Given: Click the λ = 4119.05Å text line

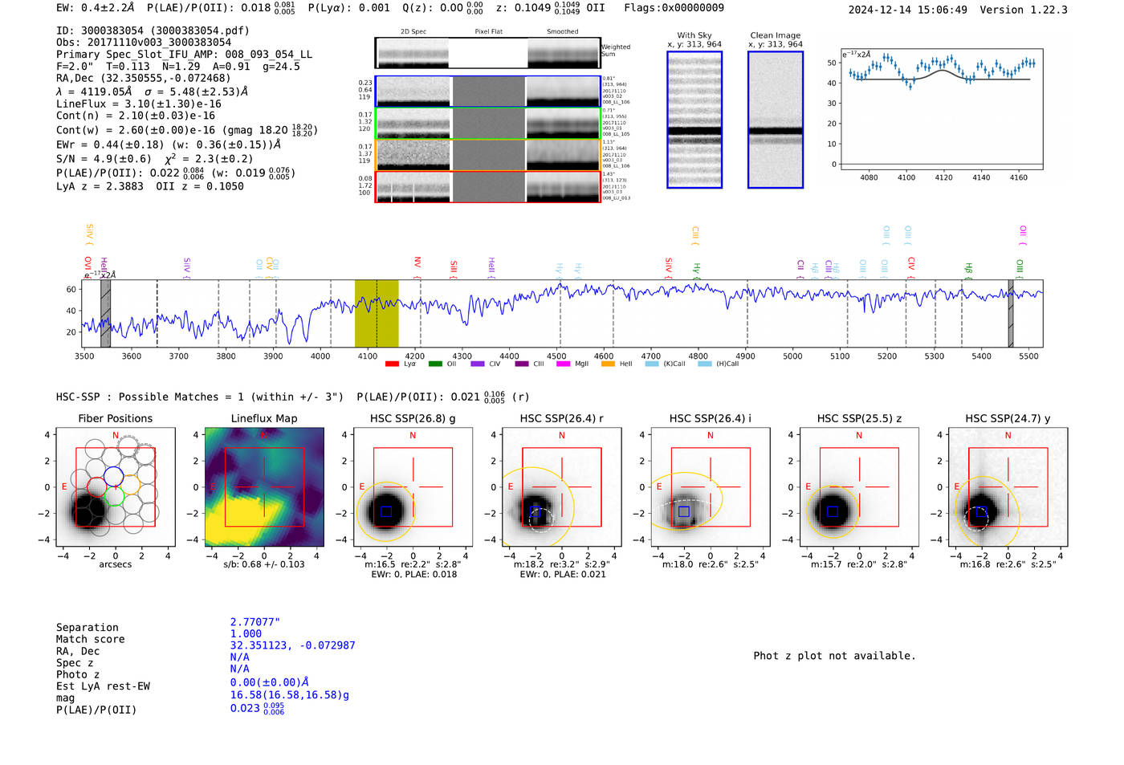Looking at the screenshot, I should point(152,92).
